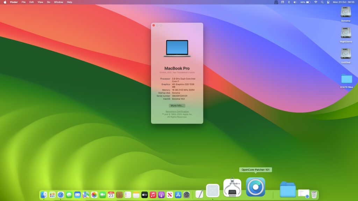This screenshot has width=358, height=201.
Task: Open System Settings from the Dock
Action: point(186,195)
